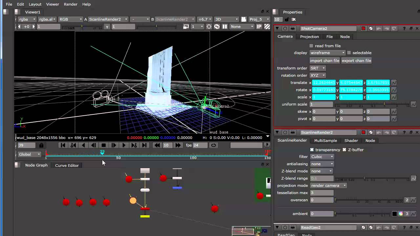The height and width of the screenshot is (236, 420).
Task: Toggle the Z-buffer checkbox
Action: pyautogui.click(x=345, y=150)
